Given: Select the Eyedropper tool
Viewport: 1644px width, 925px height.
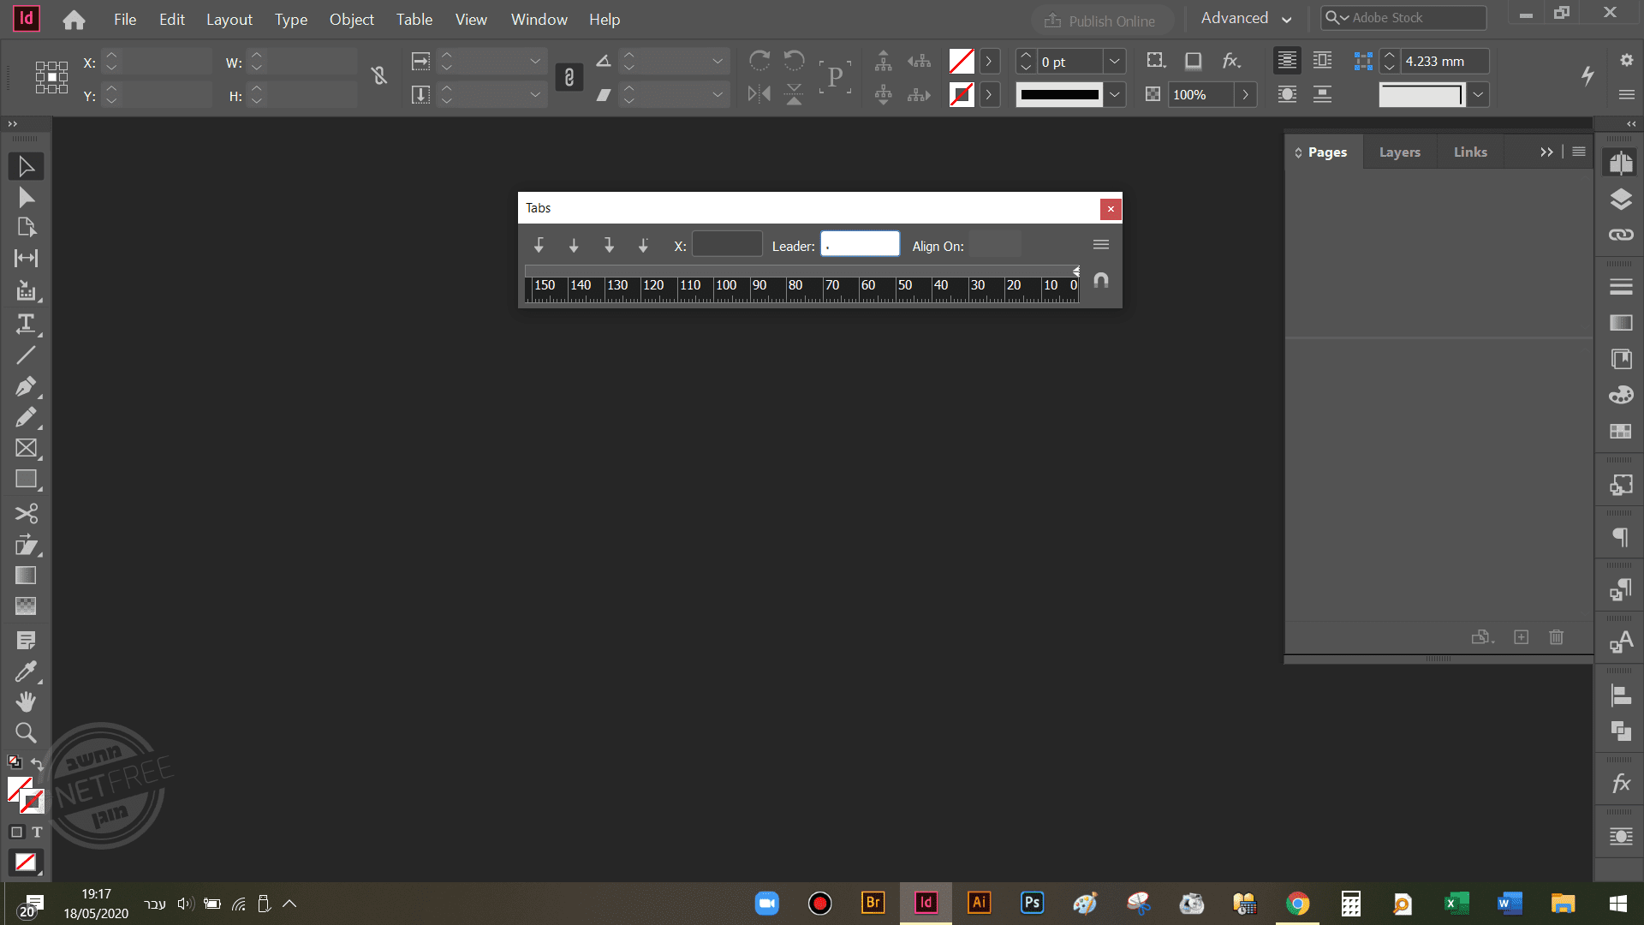Looking at the screenshot, I should pyautogui.click(x=26, y=671).
